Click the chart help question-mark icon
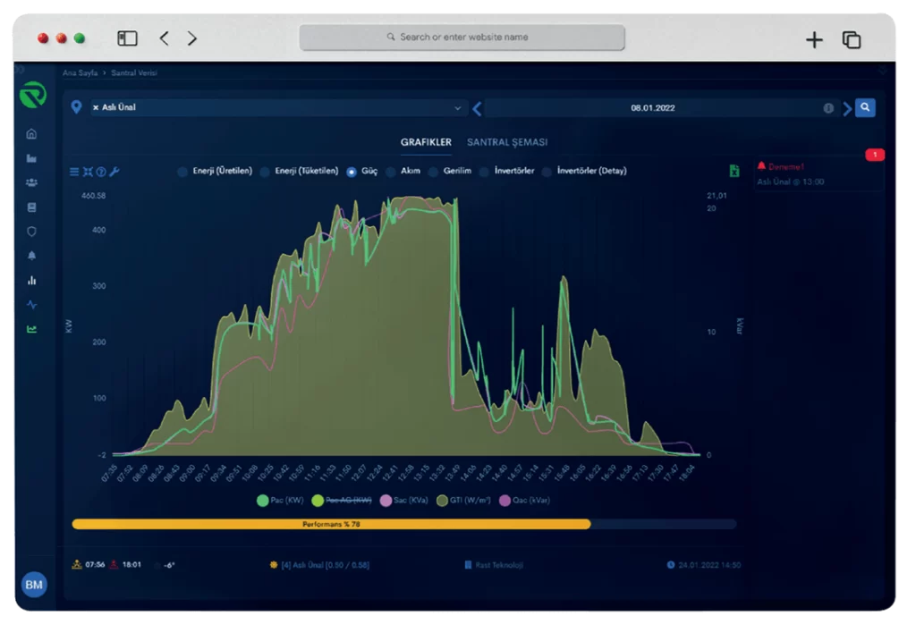 pyautogui.click(x=101, y=172)
